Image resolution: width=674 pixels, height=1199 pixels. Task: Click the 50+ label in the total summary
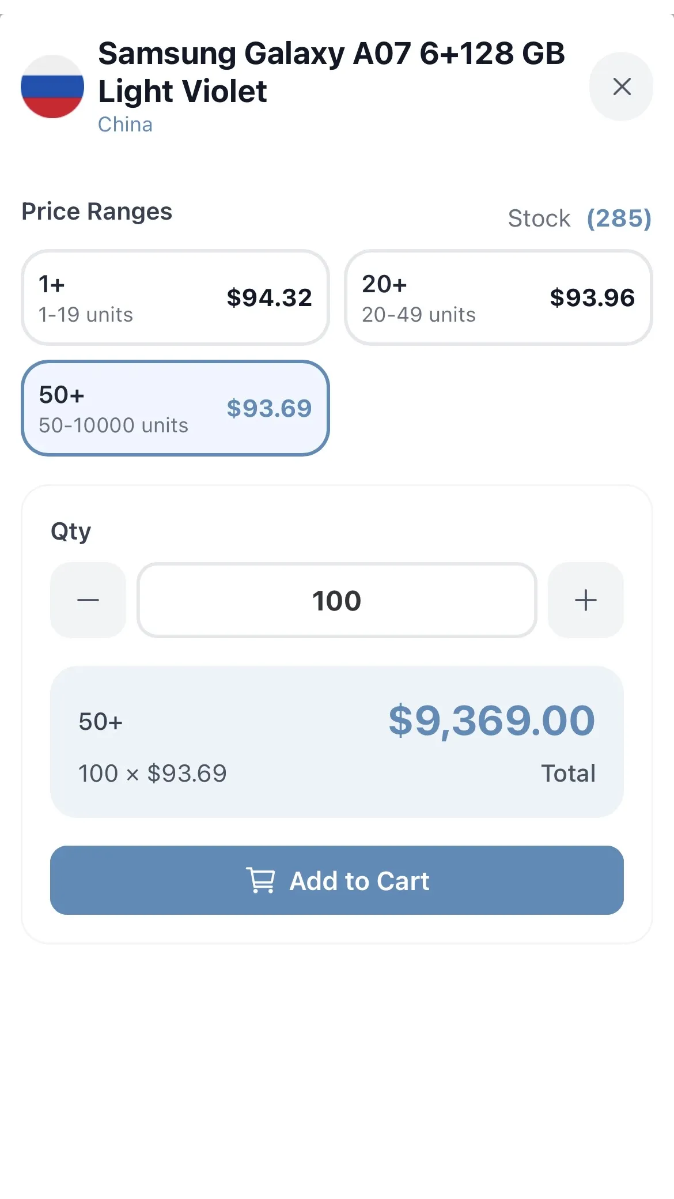tap(99, 721)
